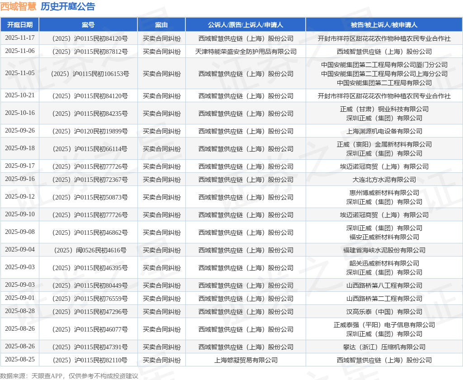Click the date 2025-11-17
The width and height of the screenshot is (463, 380).
pos(20,38)
